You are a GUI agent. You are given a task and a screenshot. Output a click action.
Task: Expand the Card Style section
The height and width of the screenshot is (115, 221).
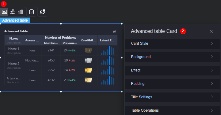point(172,44)
